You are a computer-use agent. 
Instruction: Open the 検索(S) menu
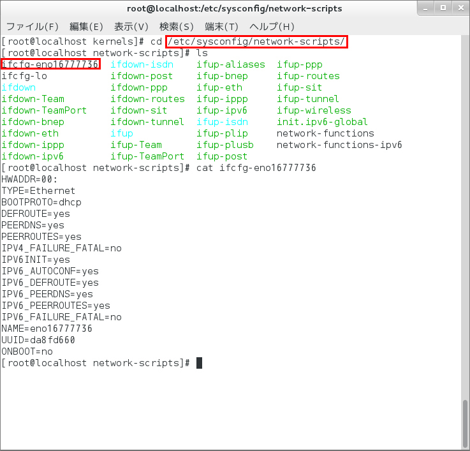tap(177, 27)
